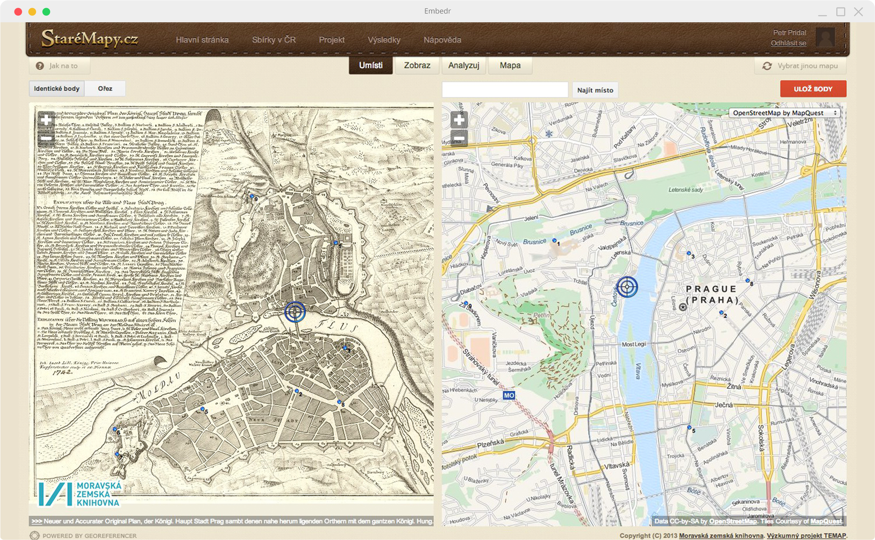Select control point 5 on the old map
Image resolution: width=875 pixels, height=540 pixels.
[202, 409]
